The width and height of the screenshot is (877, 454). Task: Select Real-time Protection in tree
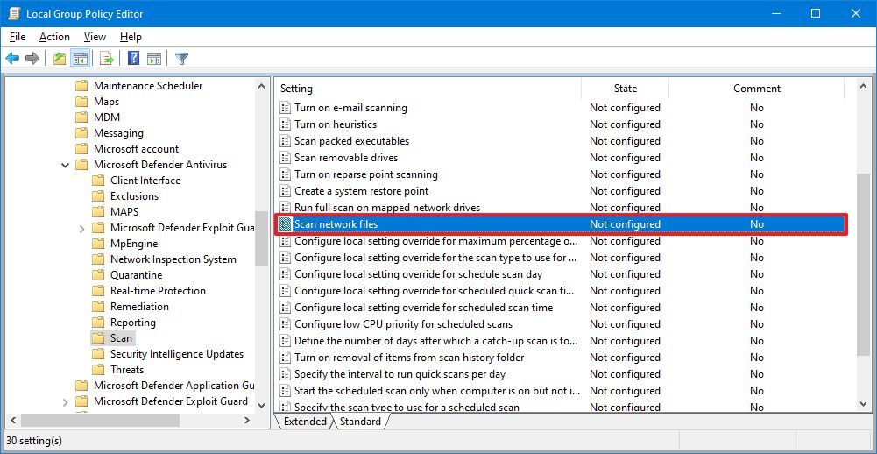[x=158, y=291]
